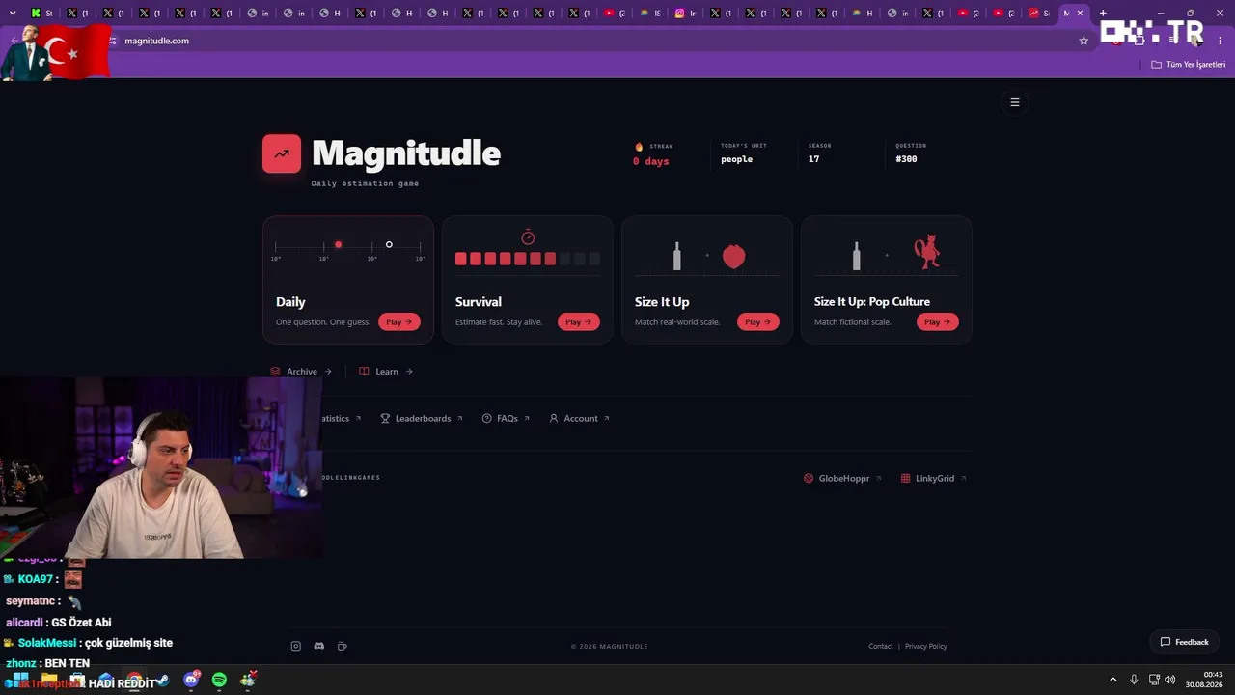This screenshot has height=695, width=1235.
Task: Open the Learn page
Action: (386, 372)
